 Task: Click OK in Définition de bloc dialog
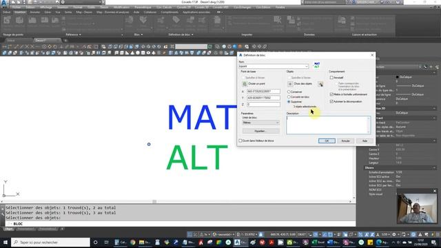[x=327, y=141]
